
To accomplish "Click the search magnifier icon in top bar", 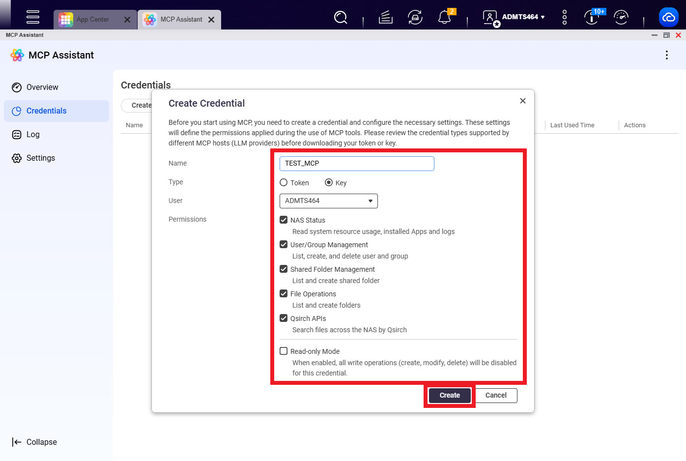I will coord(341,18).
